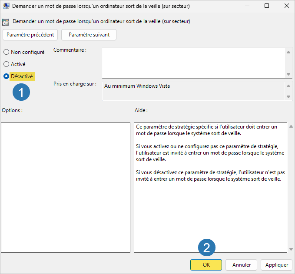Confirm with the OK button
Image resolution: width=295 pixels, height=274 pixels.
[x=206, y=265]
